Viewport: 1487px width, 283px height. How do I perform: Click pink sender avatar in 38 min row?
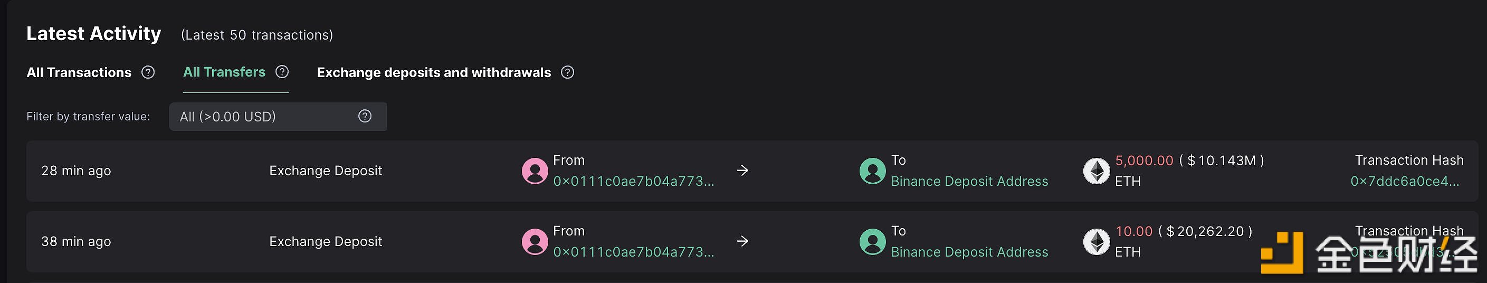coord(535,242)
